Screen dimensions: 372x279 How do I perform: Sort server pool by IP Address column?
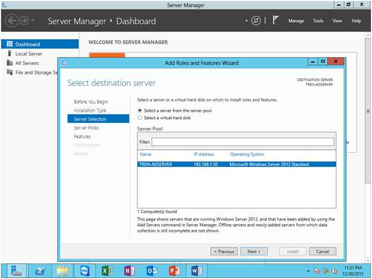coord(204,154)
